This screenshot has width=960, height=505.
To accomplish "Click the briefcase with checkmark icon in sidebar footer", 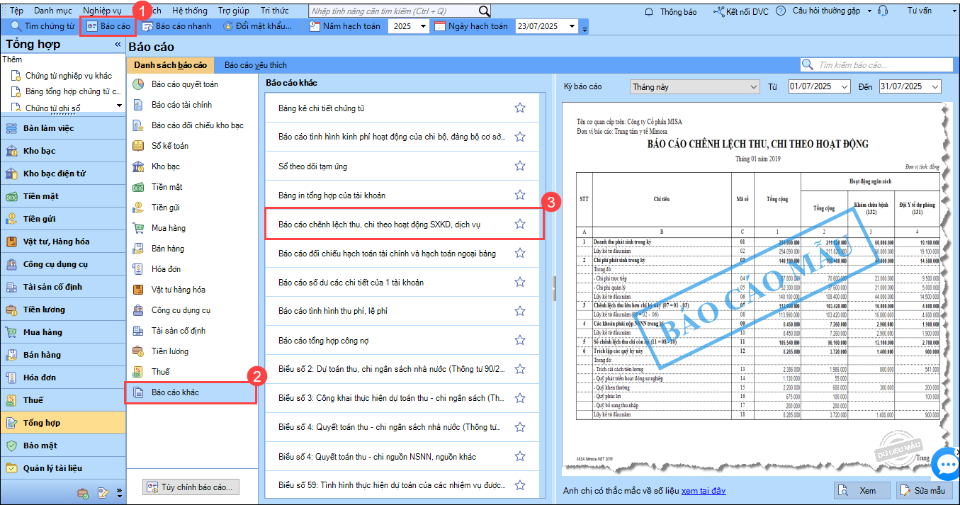I will coord(83,493).
